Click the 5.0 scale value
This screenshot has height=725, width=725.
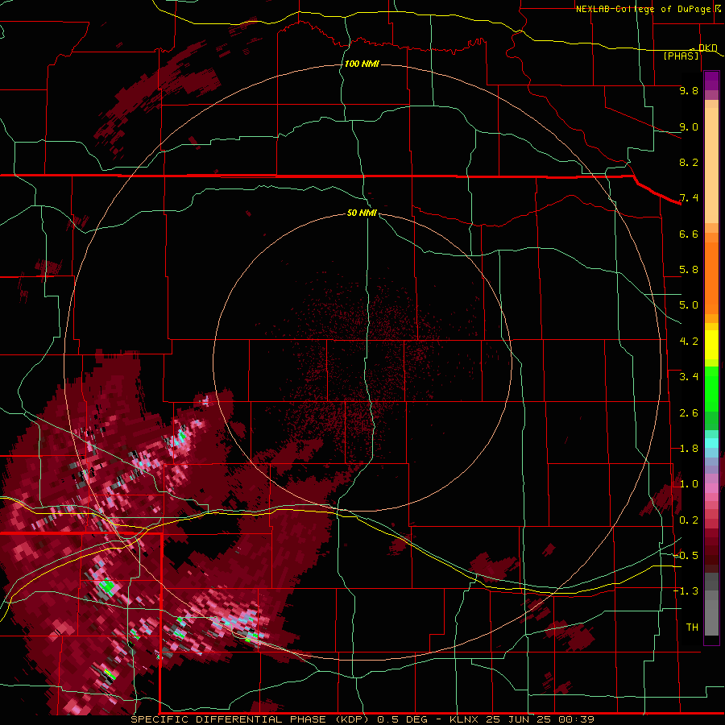pos(689,305)
